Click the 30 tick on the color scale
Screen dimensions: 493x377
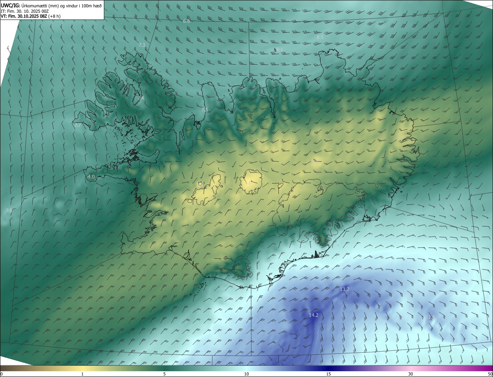(411, 374)
